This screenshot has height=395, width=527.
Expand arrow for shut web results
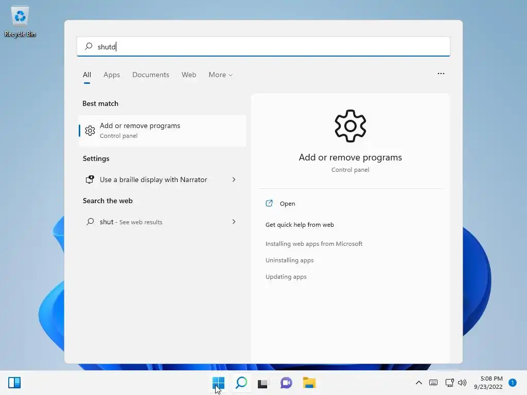pos(234,222)
